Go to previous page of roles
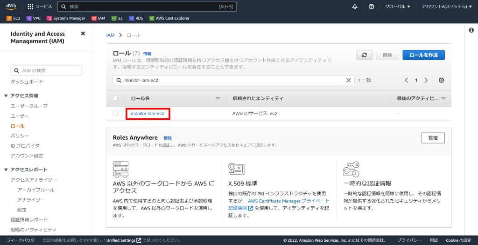Viewport: 478px width, 245px height. (407, 81)
